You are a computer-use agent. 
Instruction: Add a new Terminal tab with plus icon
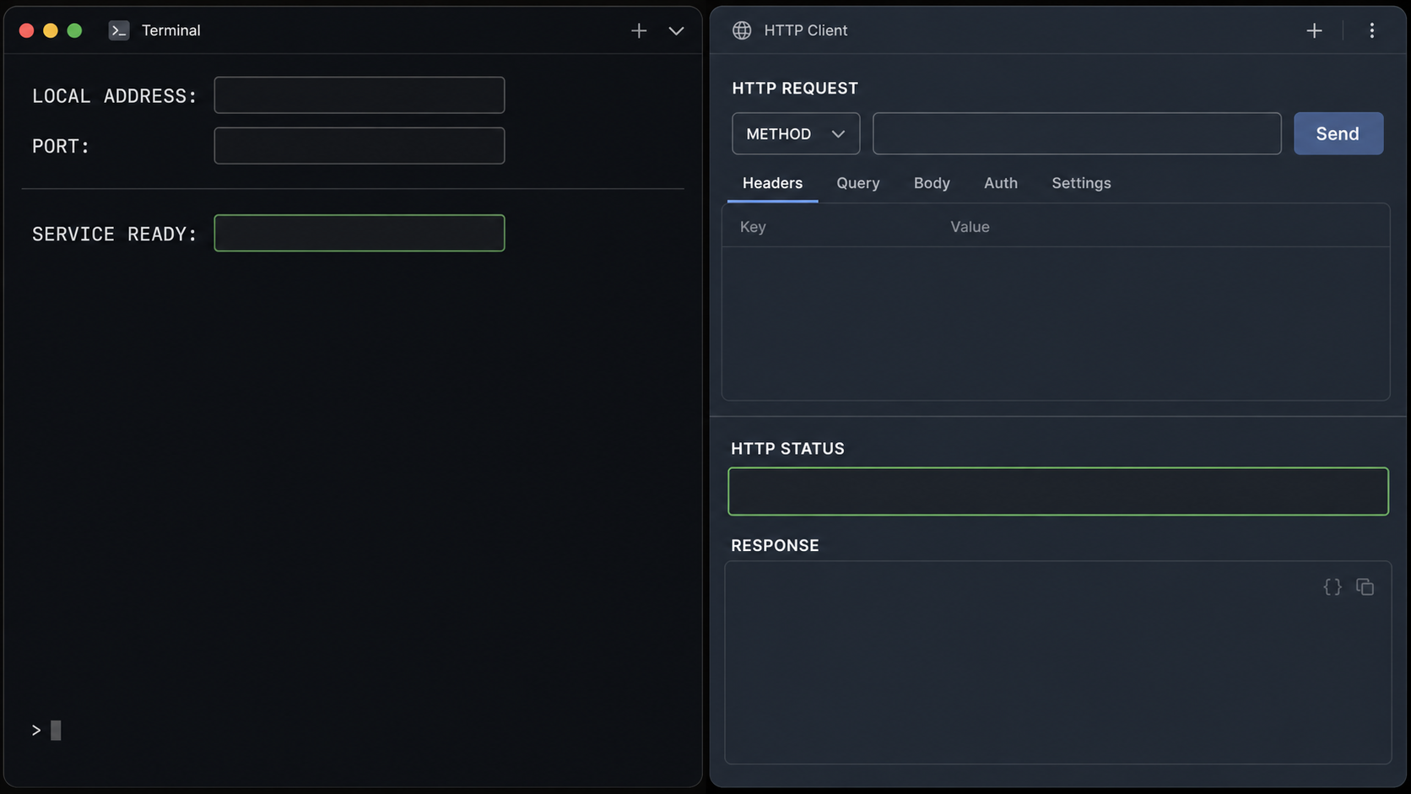point(639,30)
